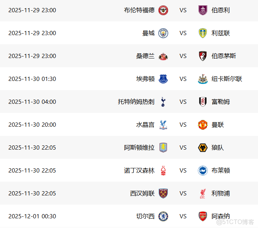Screen dimensions: 258x229
Task: Select the Everton club crest
Action: pos(163,79)
